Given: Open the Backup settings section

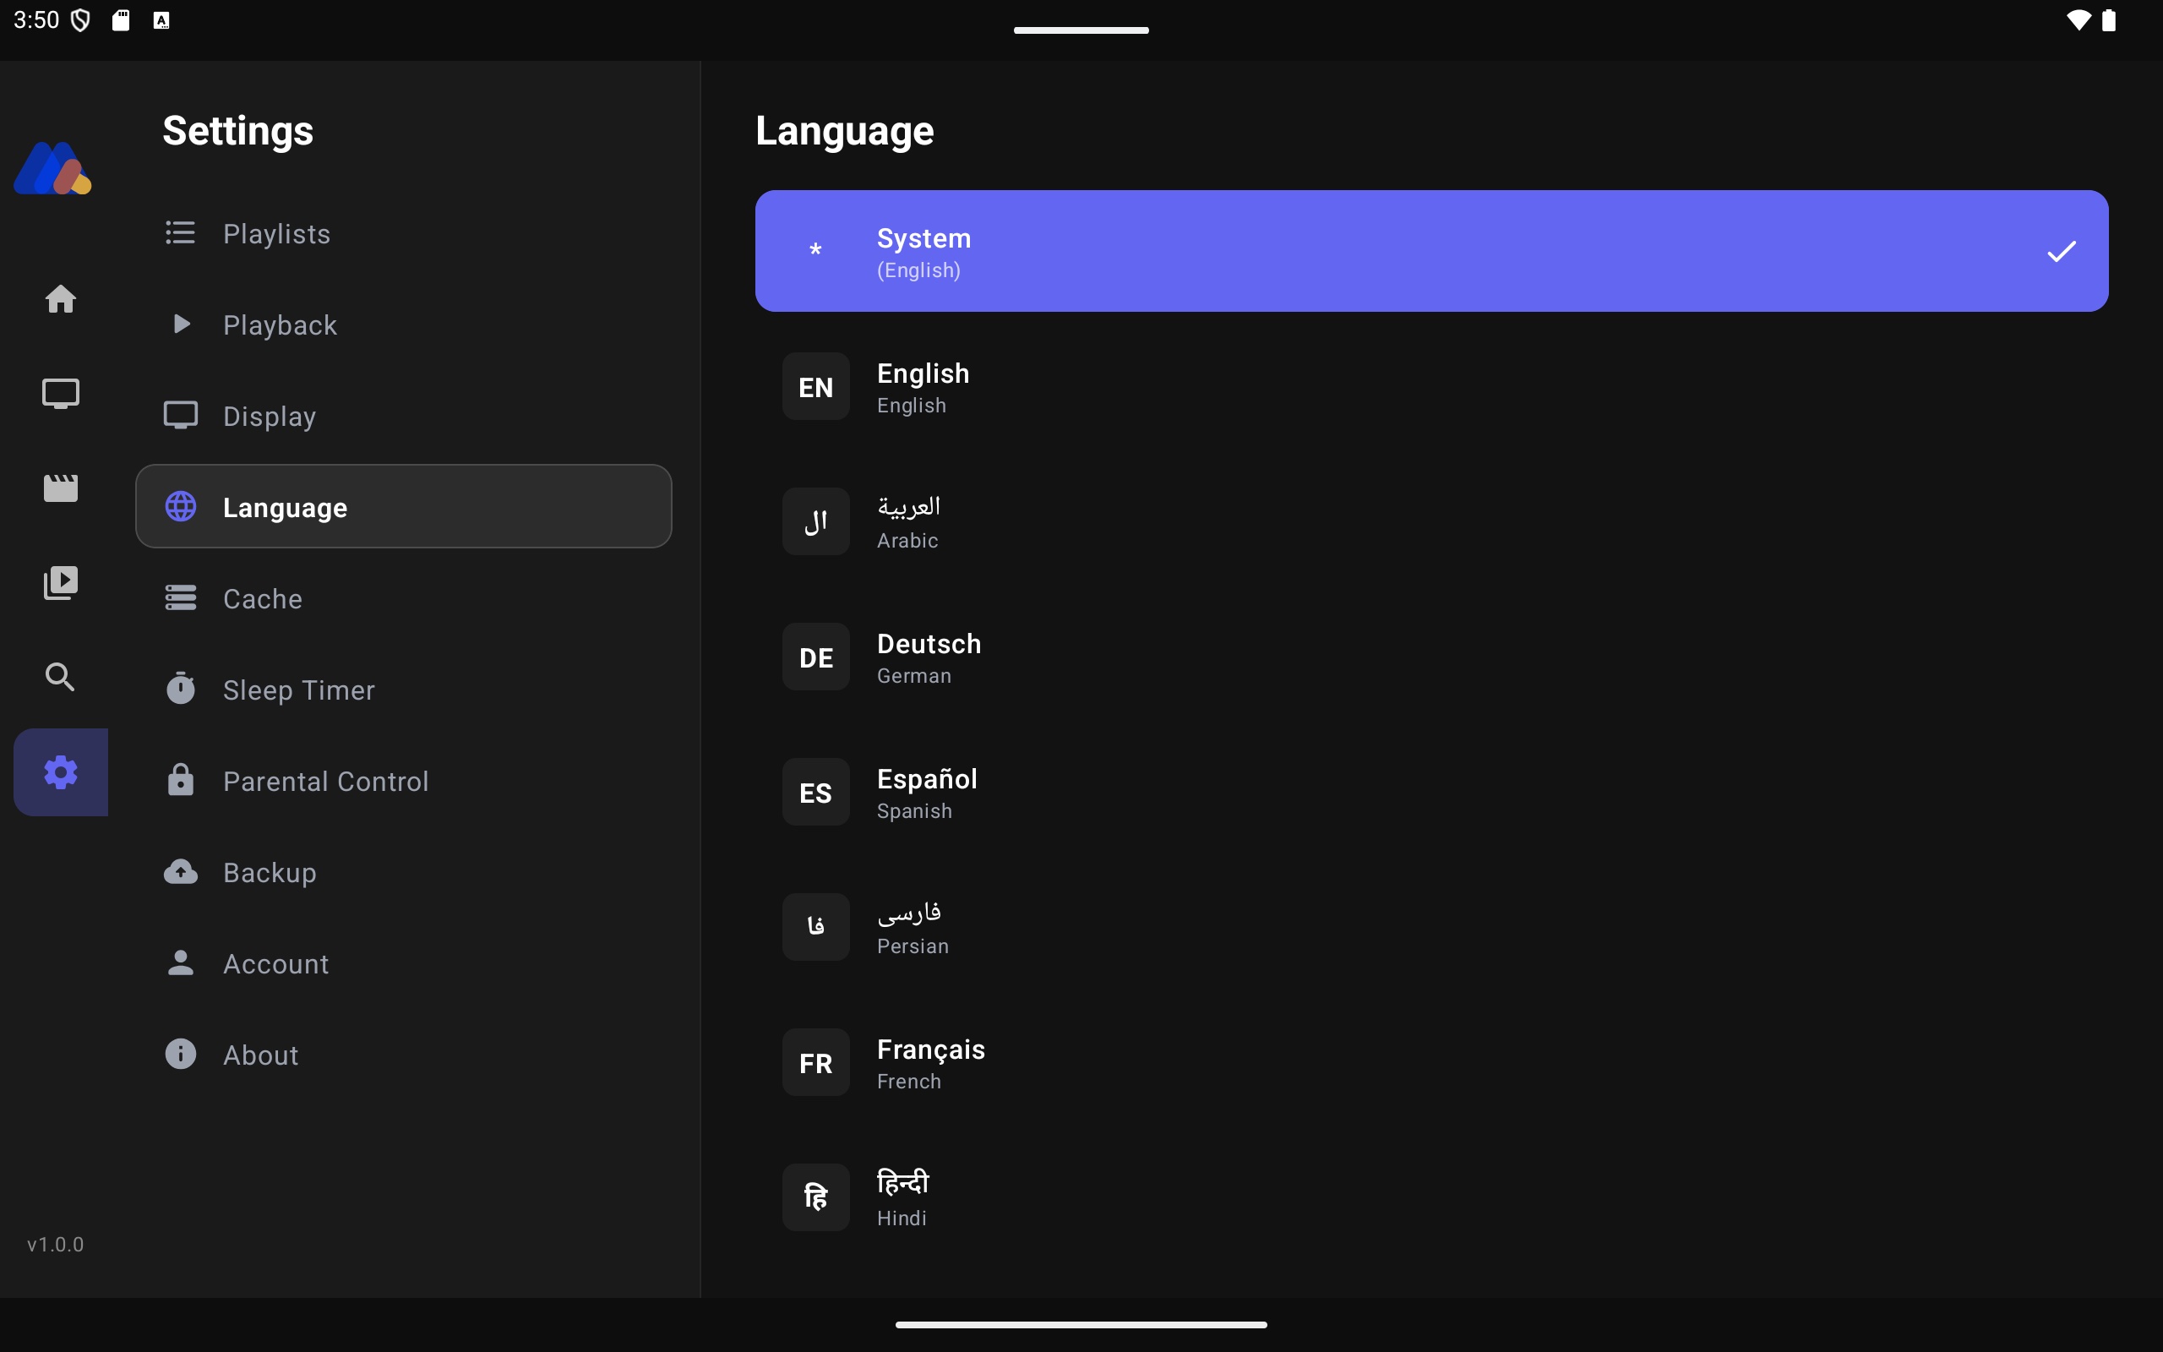Looking at the screenshot, I should (403, 872).
